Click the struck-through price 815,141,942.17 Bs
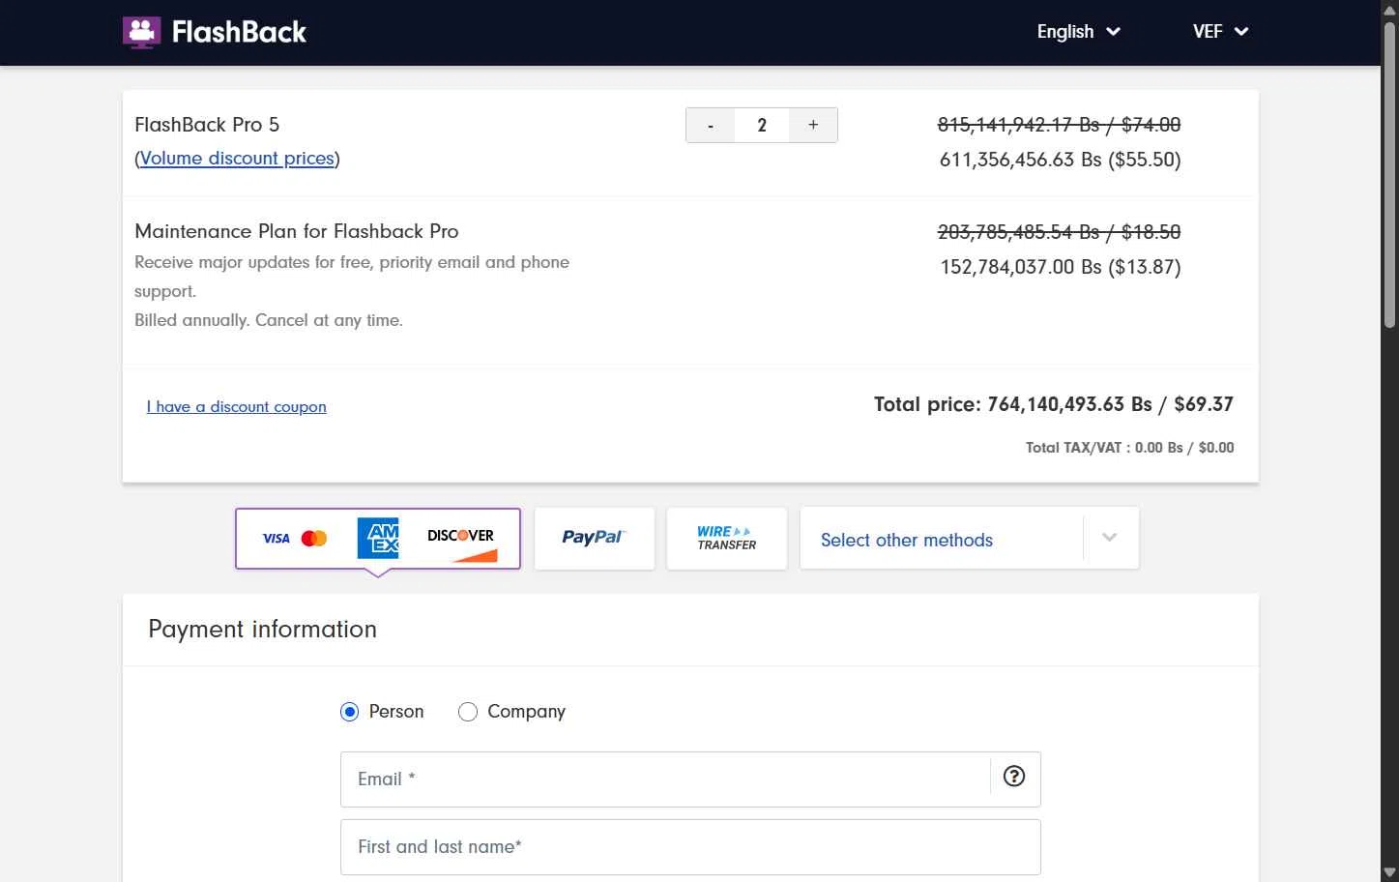Screen dimensions: 1399x882 click(1059, 125)
